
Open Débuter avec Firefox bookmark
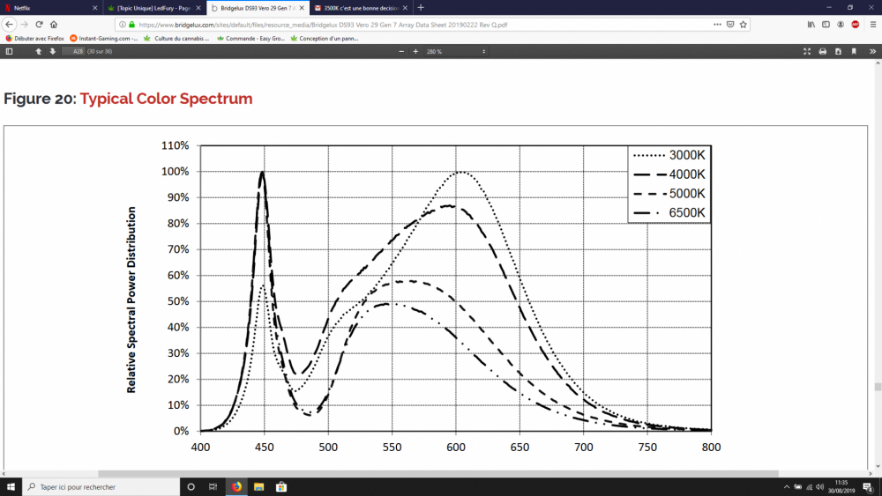pyautogui.click(x=34, y=38)
